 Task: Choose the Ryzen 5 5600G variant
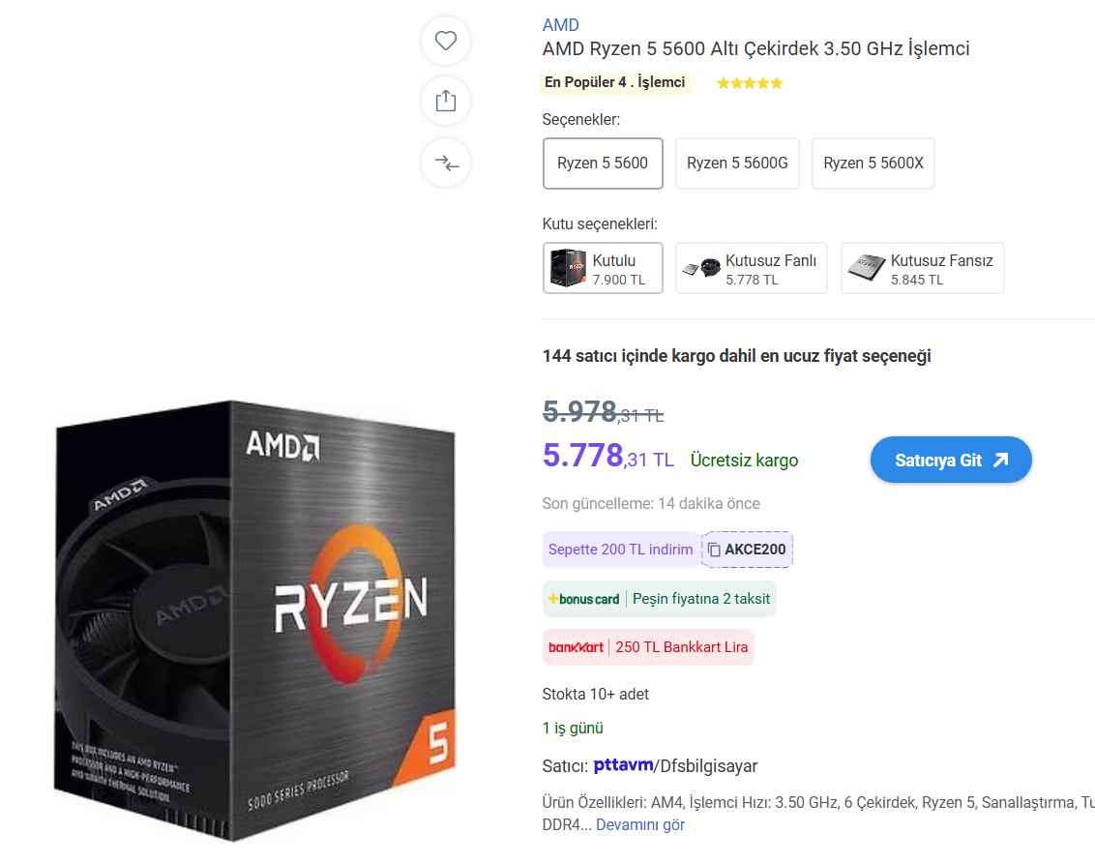[x=737, y=164]
